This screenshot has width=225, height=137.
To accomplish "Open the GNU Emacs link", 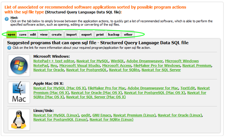I will [102, 115].
